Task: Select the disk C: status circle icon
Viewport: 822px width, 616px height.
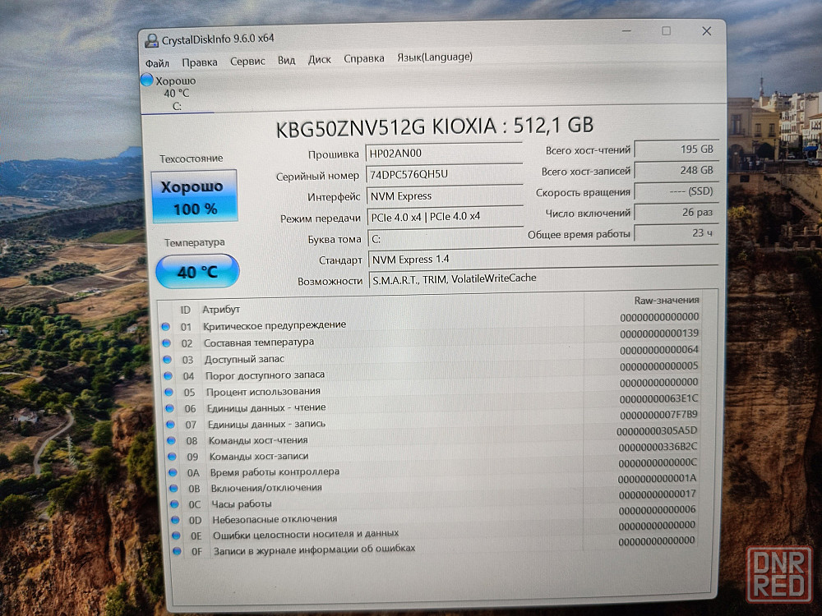Action: point(147,80)
